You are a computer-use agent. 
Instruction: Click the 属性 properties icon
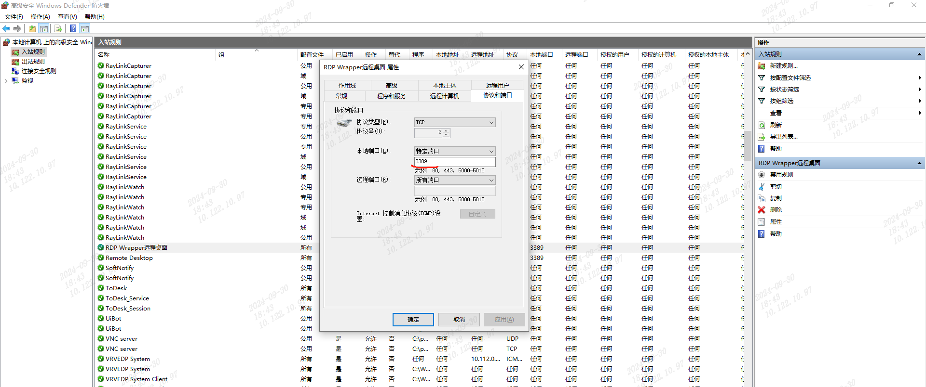(x=762, y=222)
